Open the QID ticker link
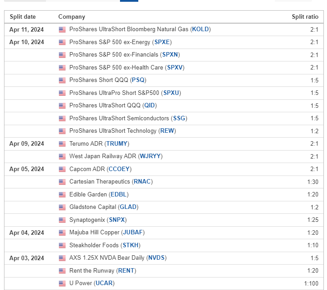Viewport: 327px width, 290px height. [x=149, y=105]
